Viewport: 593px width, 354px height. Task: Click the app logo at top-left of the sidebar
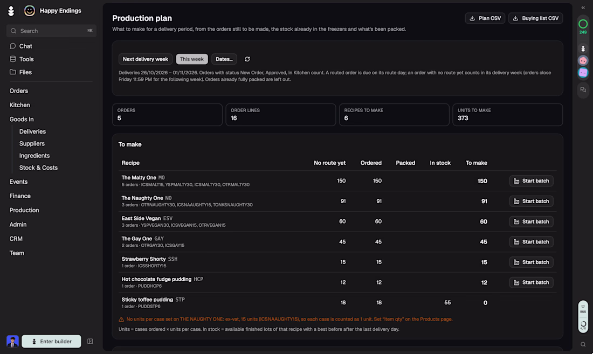[x=11, y=11]
